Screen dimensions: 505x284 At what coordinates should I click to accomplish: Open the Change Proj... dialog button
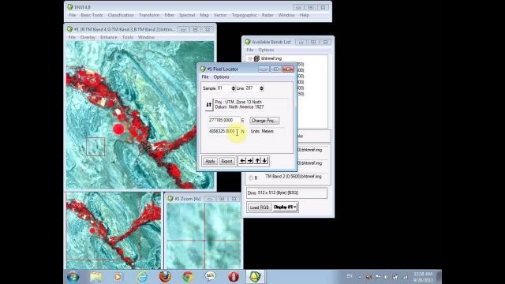[x=264, y=121]
